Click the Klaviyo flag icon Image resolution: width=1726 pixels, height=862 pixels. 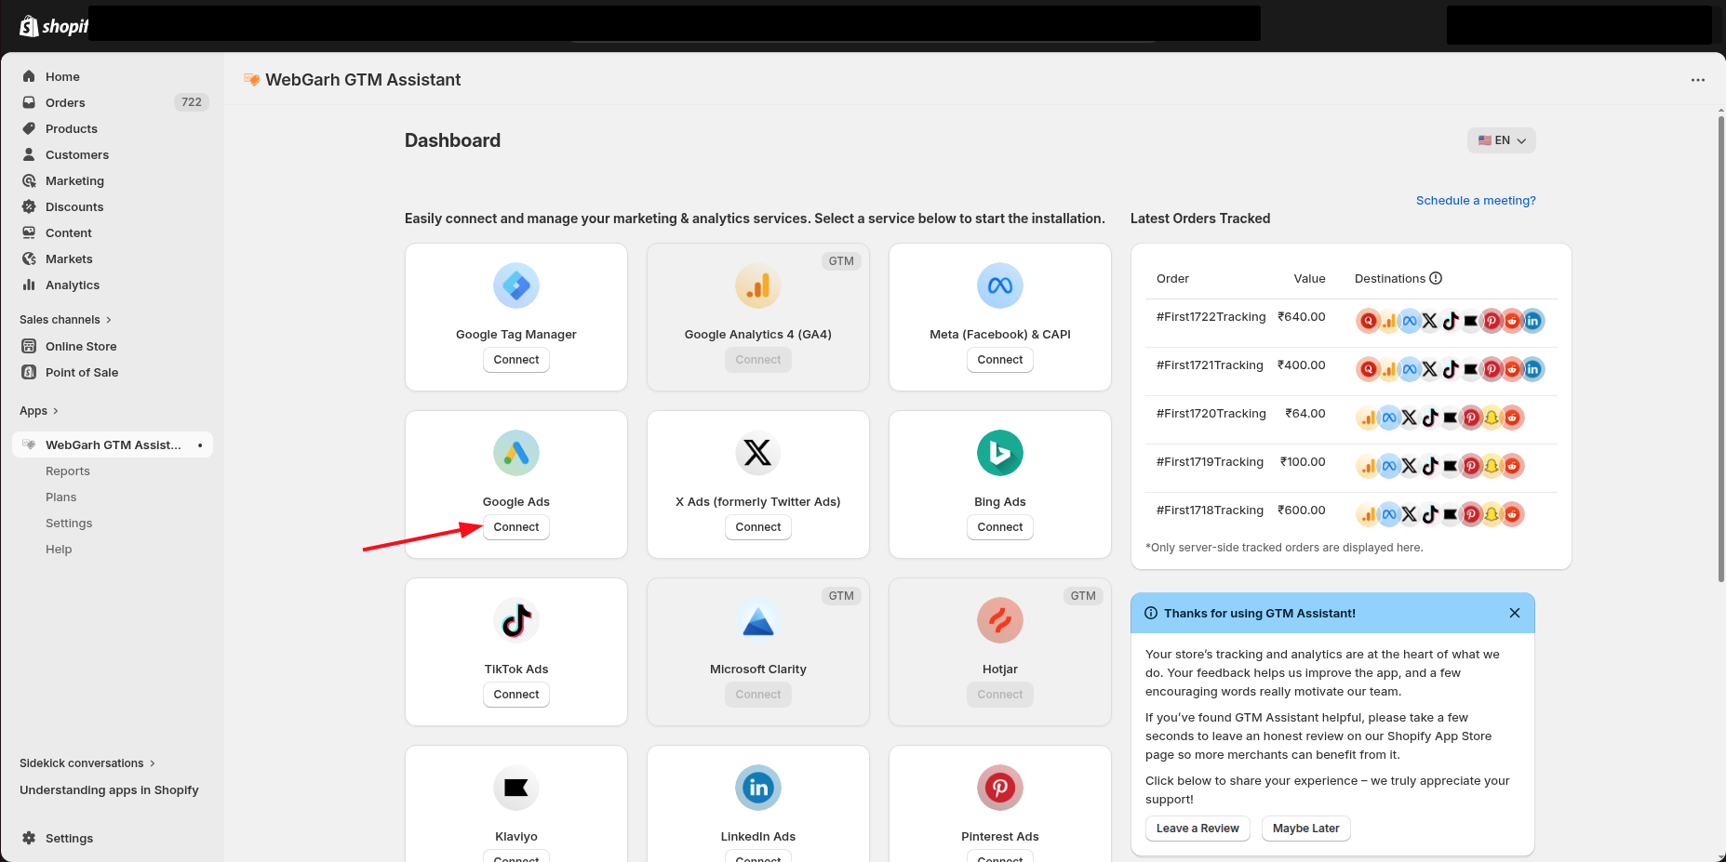tap(516, 788)
